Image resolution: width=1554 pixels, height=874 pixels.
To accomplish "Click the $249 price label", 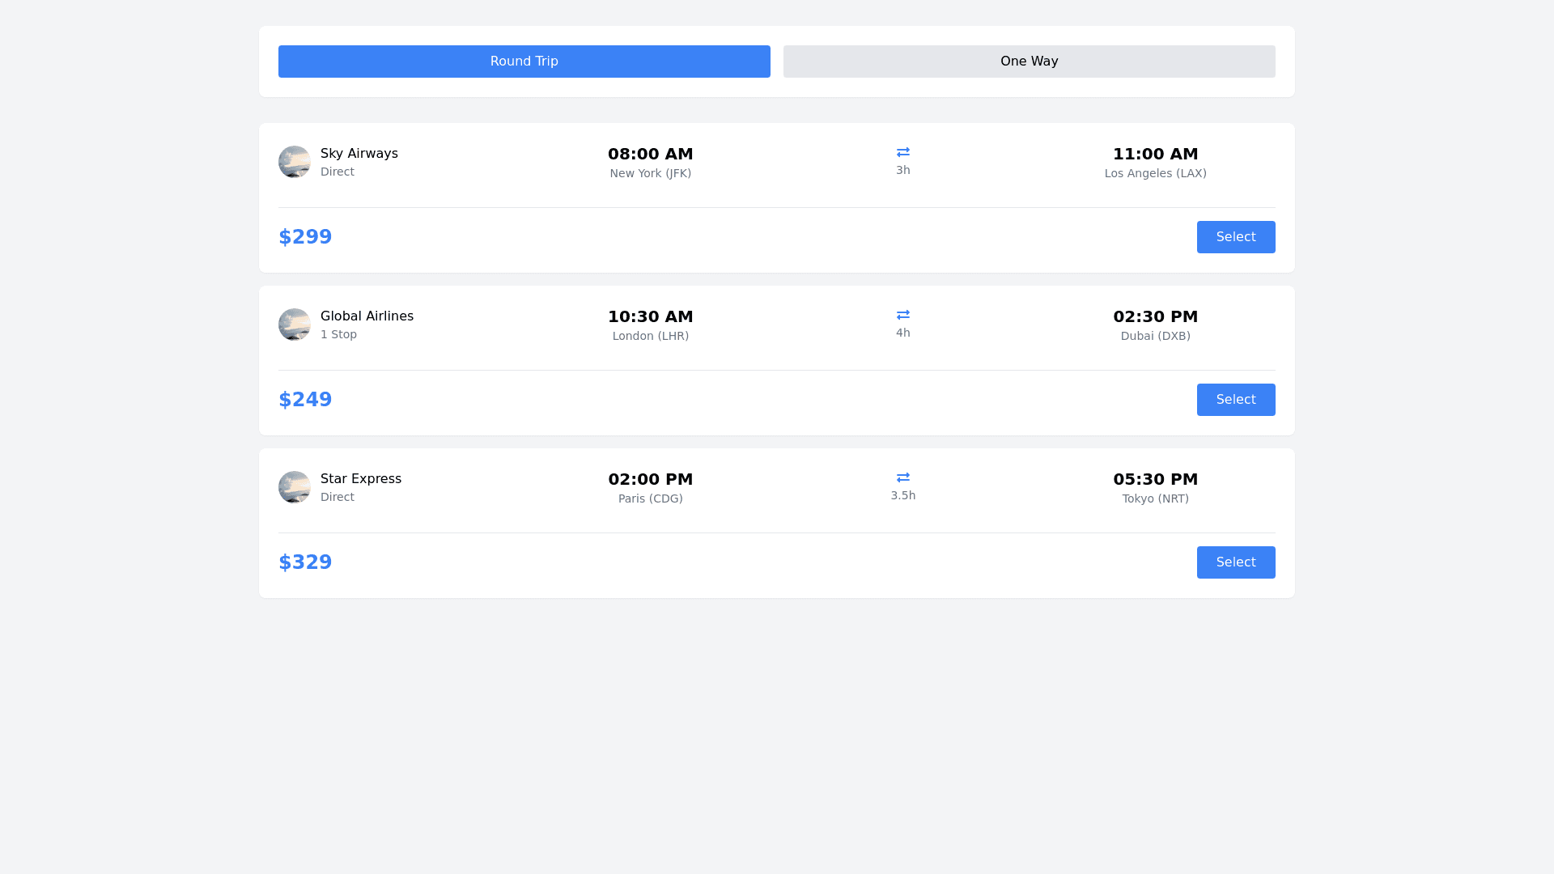I will (x=305, y=400).
